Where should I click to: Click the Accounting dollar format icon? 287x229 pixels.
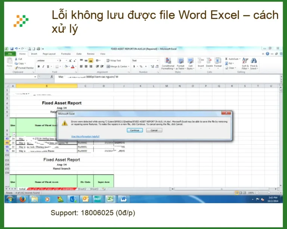point(134,66)
